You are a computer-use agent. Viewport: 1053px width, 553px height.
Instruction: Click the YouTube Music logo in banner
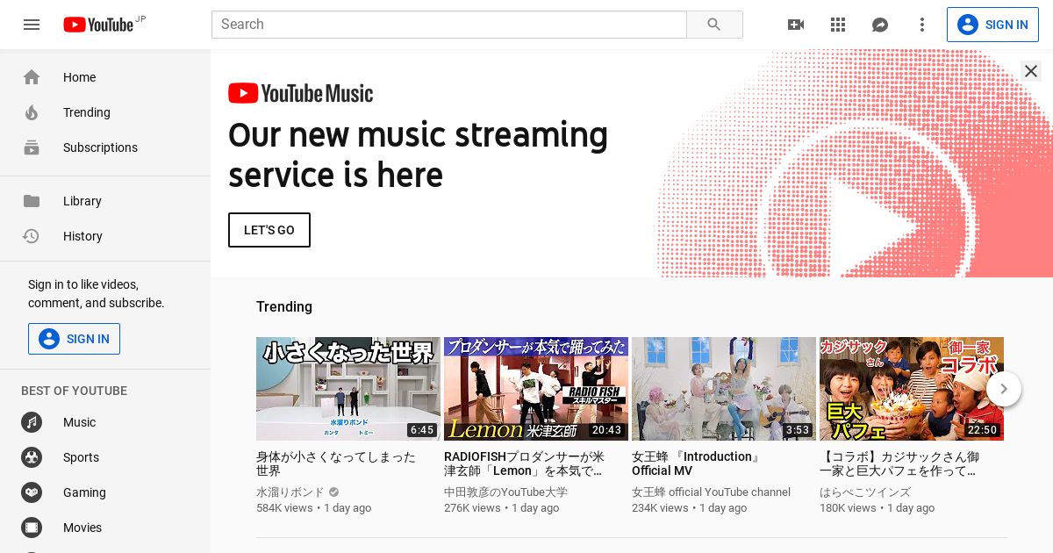point(301,93)
